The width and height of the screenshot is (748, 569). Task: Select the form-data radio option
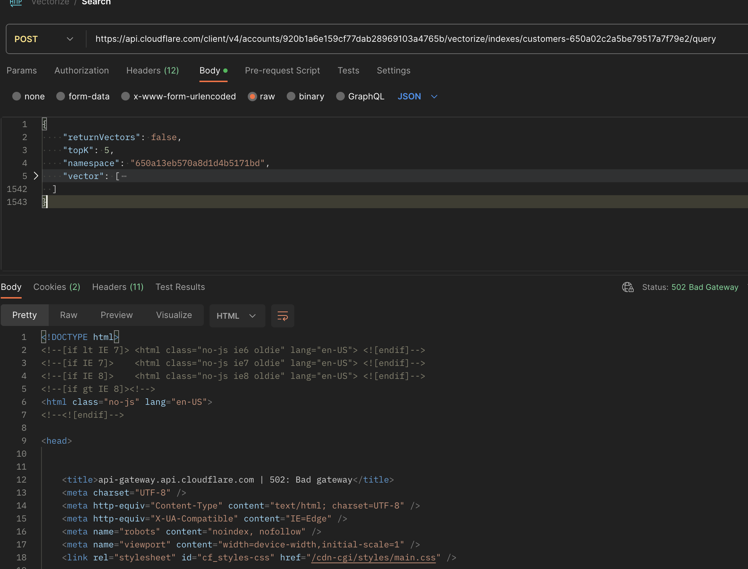(x=61, y=97)
